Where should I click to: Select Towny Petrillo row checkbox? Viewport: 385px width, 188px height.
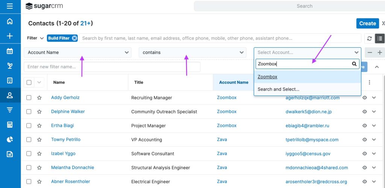[29, 140]
